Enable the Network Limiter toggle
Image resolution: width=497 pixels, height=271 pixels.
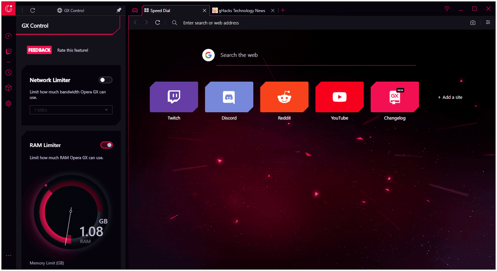tap(106, 80)
